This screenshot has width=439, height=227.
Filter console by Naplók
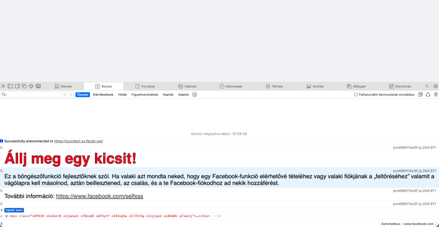[168, 95]
